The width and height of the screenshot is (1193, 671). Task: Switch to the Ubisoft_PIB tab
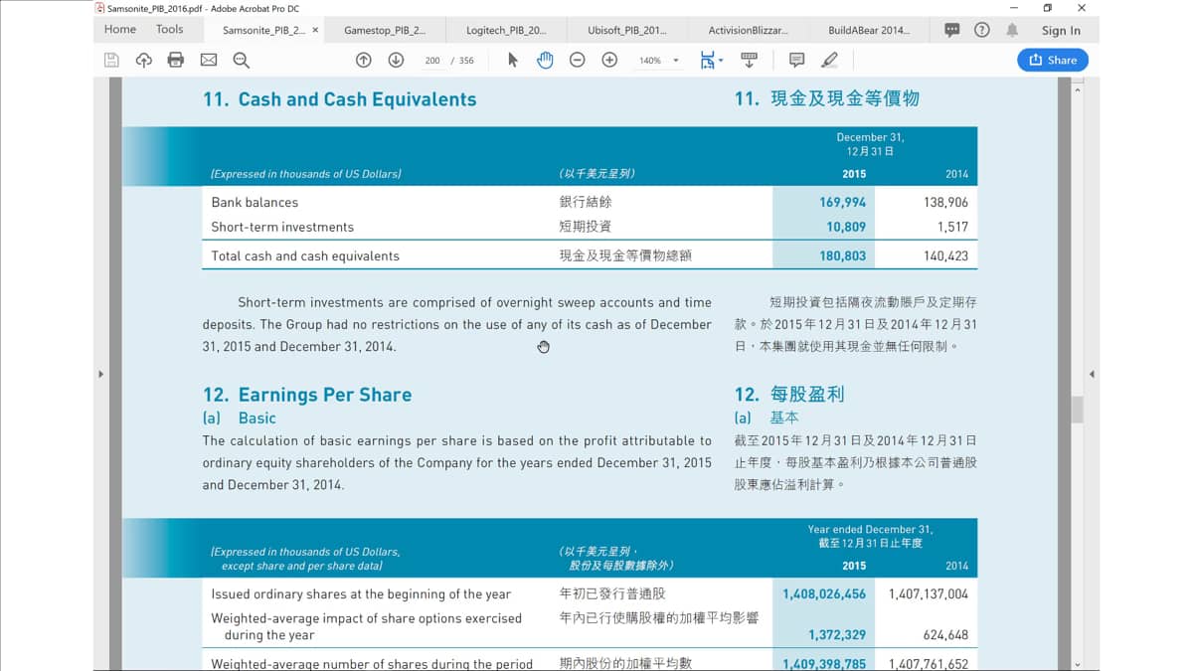point(627,30)
